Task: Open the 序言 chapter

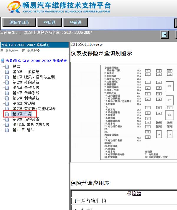Action: 16,66
